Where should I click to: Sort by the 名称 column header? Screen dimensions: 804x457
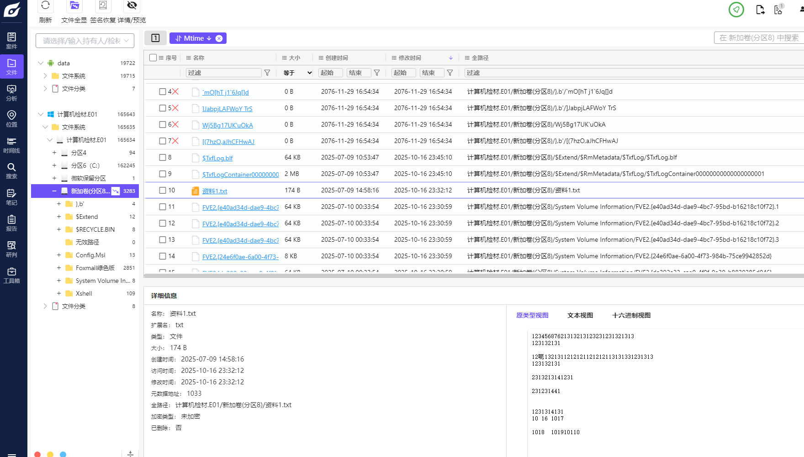coord(199,58)
